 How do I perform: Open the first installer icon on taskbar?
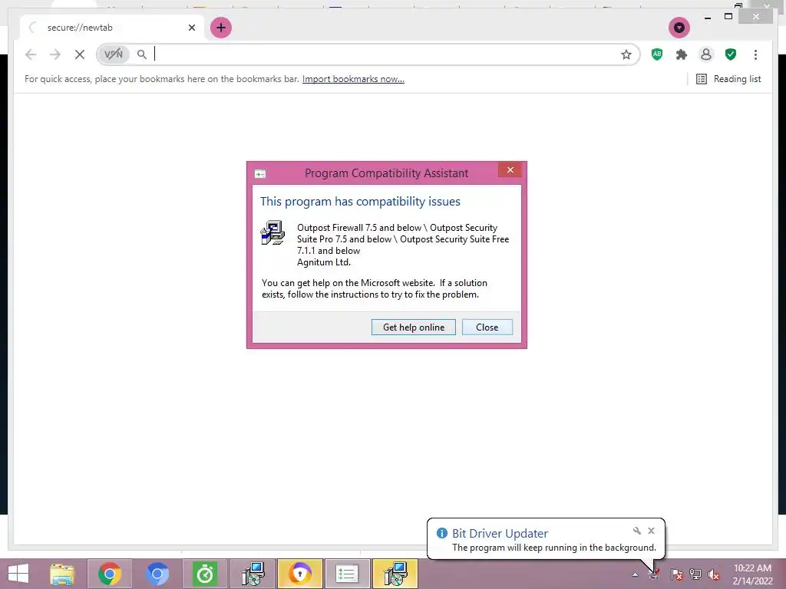pos(253,574)
